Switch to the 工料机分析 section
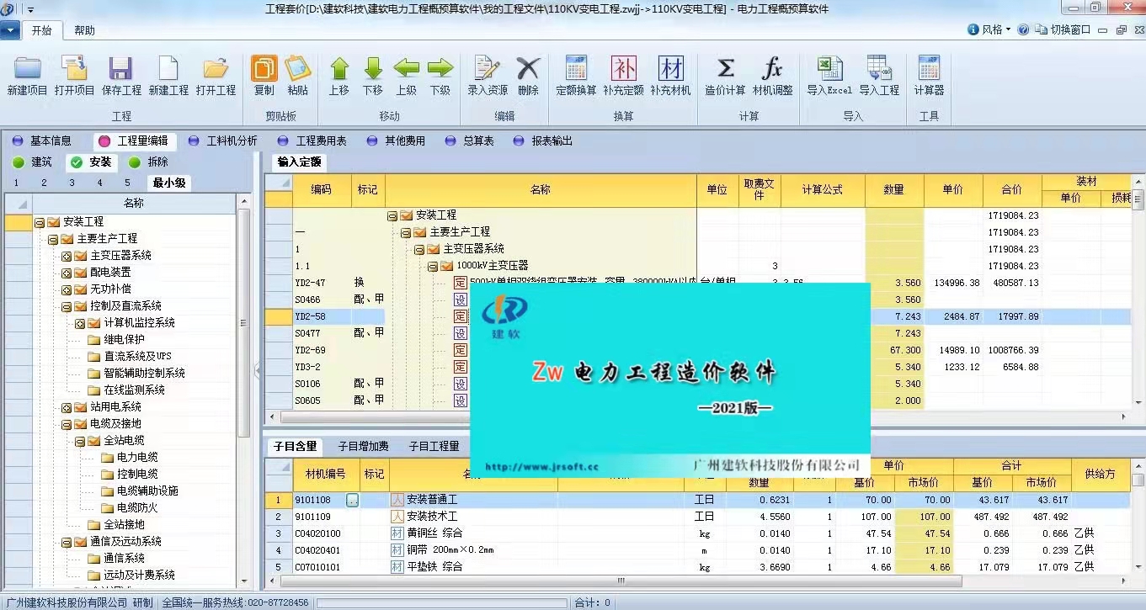This screenshot has height=610, width=1146. click(x=223, y=141)
